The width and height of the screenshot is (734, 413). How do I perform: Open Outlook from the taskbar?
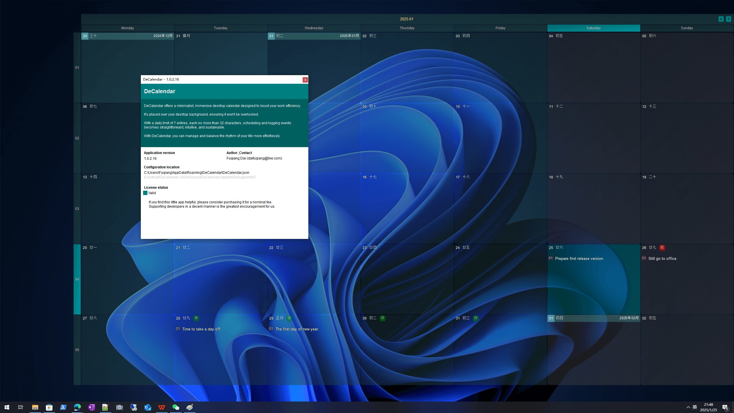pos(147,407)
